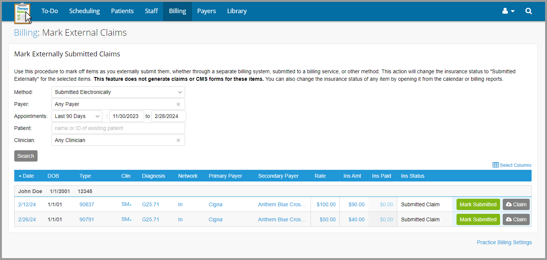
Task: Open Practice Billing Settings
Action: pyautogui.click(x=504, y=242)
